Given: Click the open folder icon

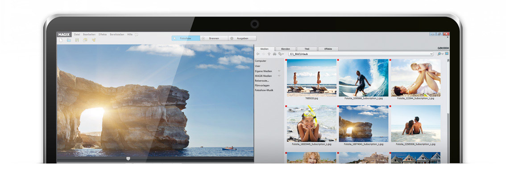Looking at the screenshot, I should pyautogui.click(x=69, y=40).
